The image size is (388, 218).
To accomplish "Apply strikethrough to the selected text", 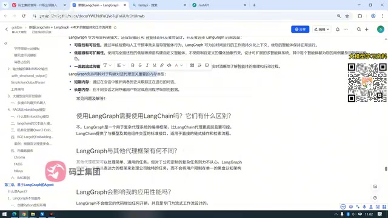I will tap(140, 65).
